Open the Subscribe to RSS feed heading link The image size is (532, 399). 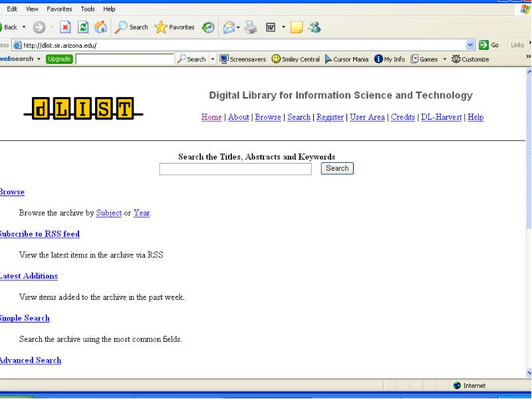39,234
